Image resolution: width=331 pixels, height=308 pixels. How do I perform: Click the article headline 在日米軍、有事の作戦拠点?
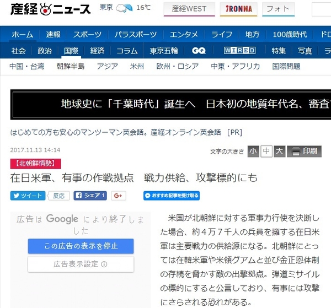[134, 178]
